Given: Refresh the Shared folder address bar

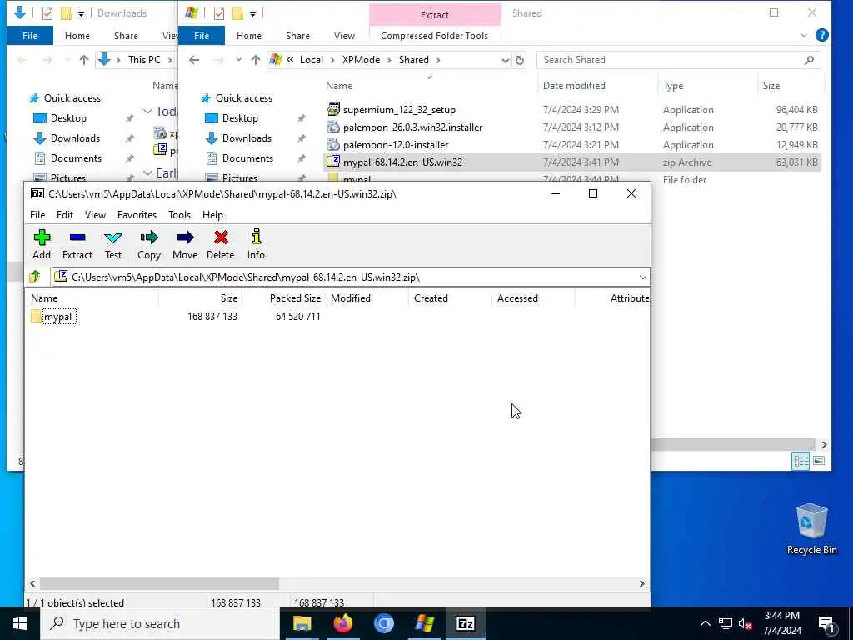Looking at the screenshot, I should click(520, 60).
